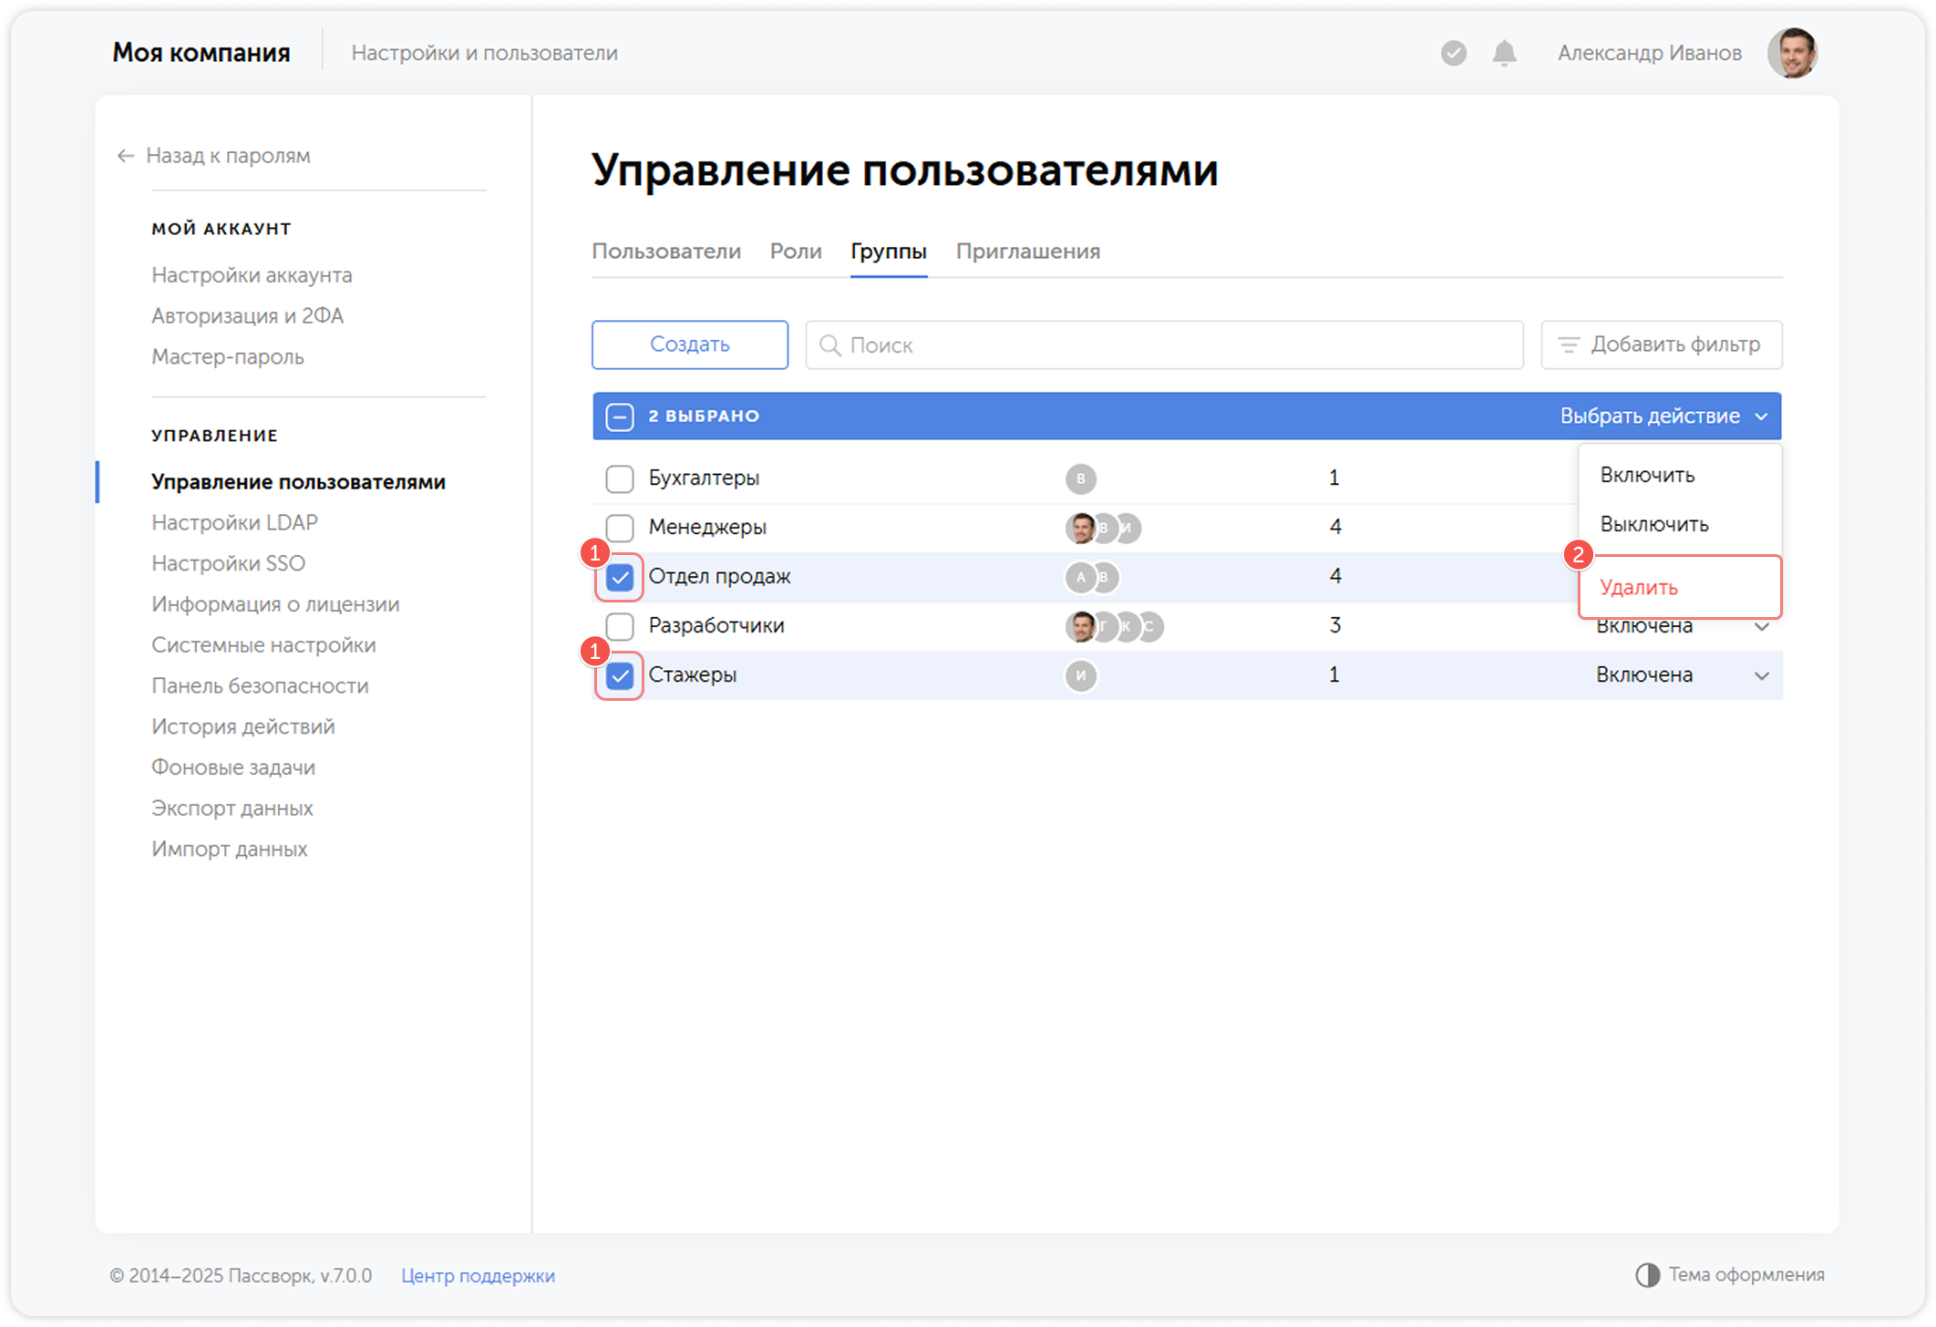Click Добавить фильтр button
Screen dimensions: 1936x1327
1661,345
